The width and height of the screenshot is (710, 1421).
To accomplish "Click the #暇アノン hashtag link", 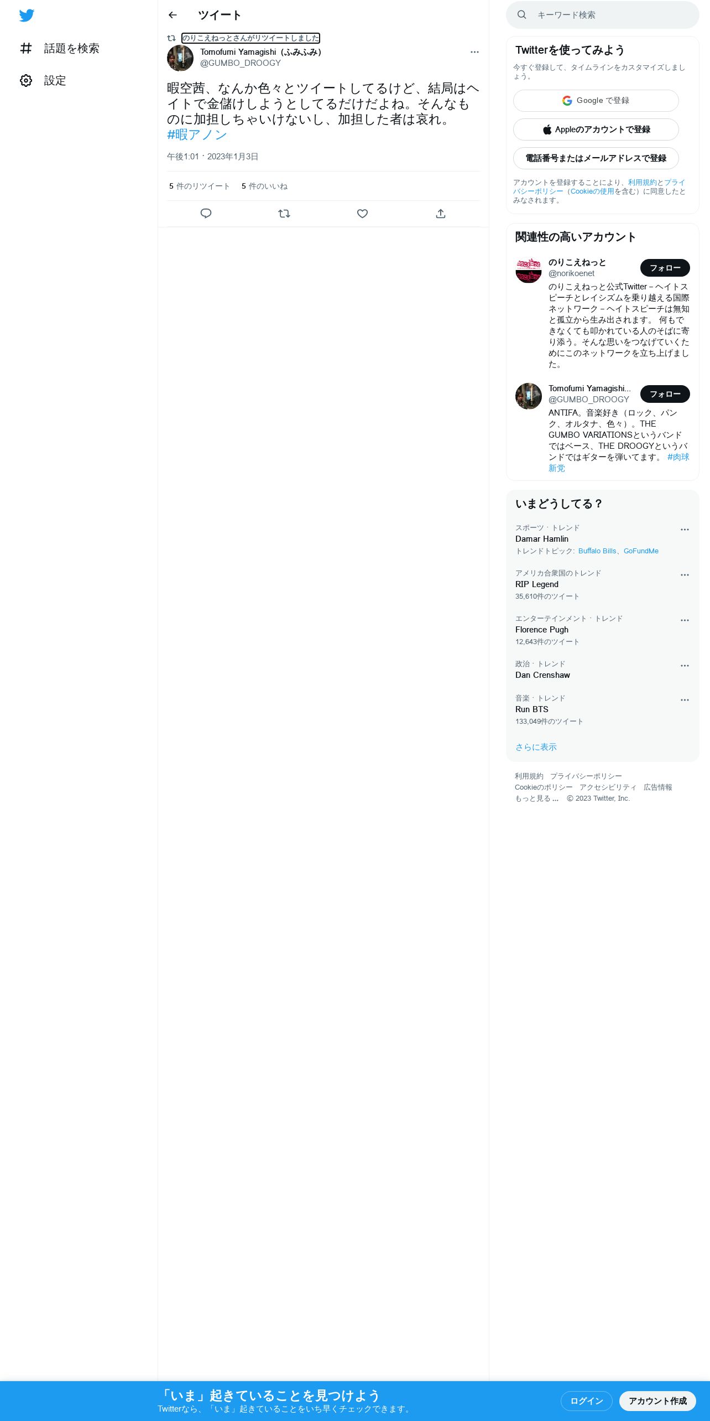I will pyautogui.click(x=197, y=134).
